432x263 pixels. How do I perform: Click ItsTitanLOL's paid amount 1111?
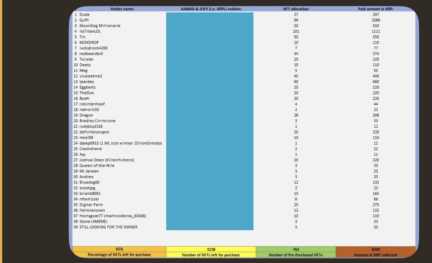pos(375,31)
